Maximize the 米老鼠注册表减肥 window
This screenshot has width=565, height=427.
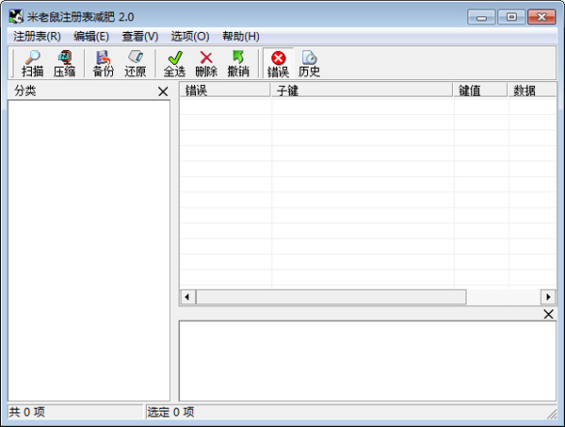(511, 17)
